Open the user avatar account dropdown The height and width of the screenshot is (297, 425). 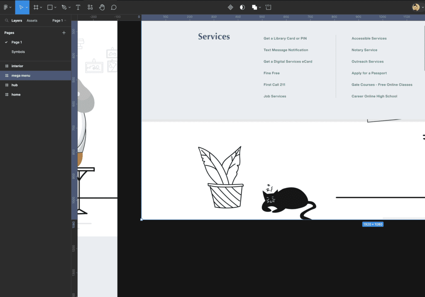[417, 7]
